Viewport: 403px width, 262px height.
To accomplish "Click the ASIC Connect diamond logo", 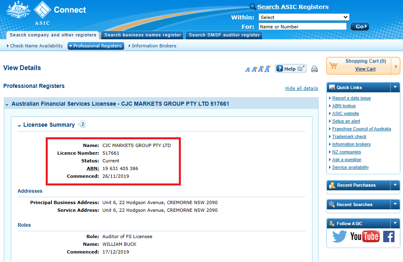I will point(42,10).
